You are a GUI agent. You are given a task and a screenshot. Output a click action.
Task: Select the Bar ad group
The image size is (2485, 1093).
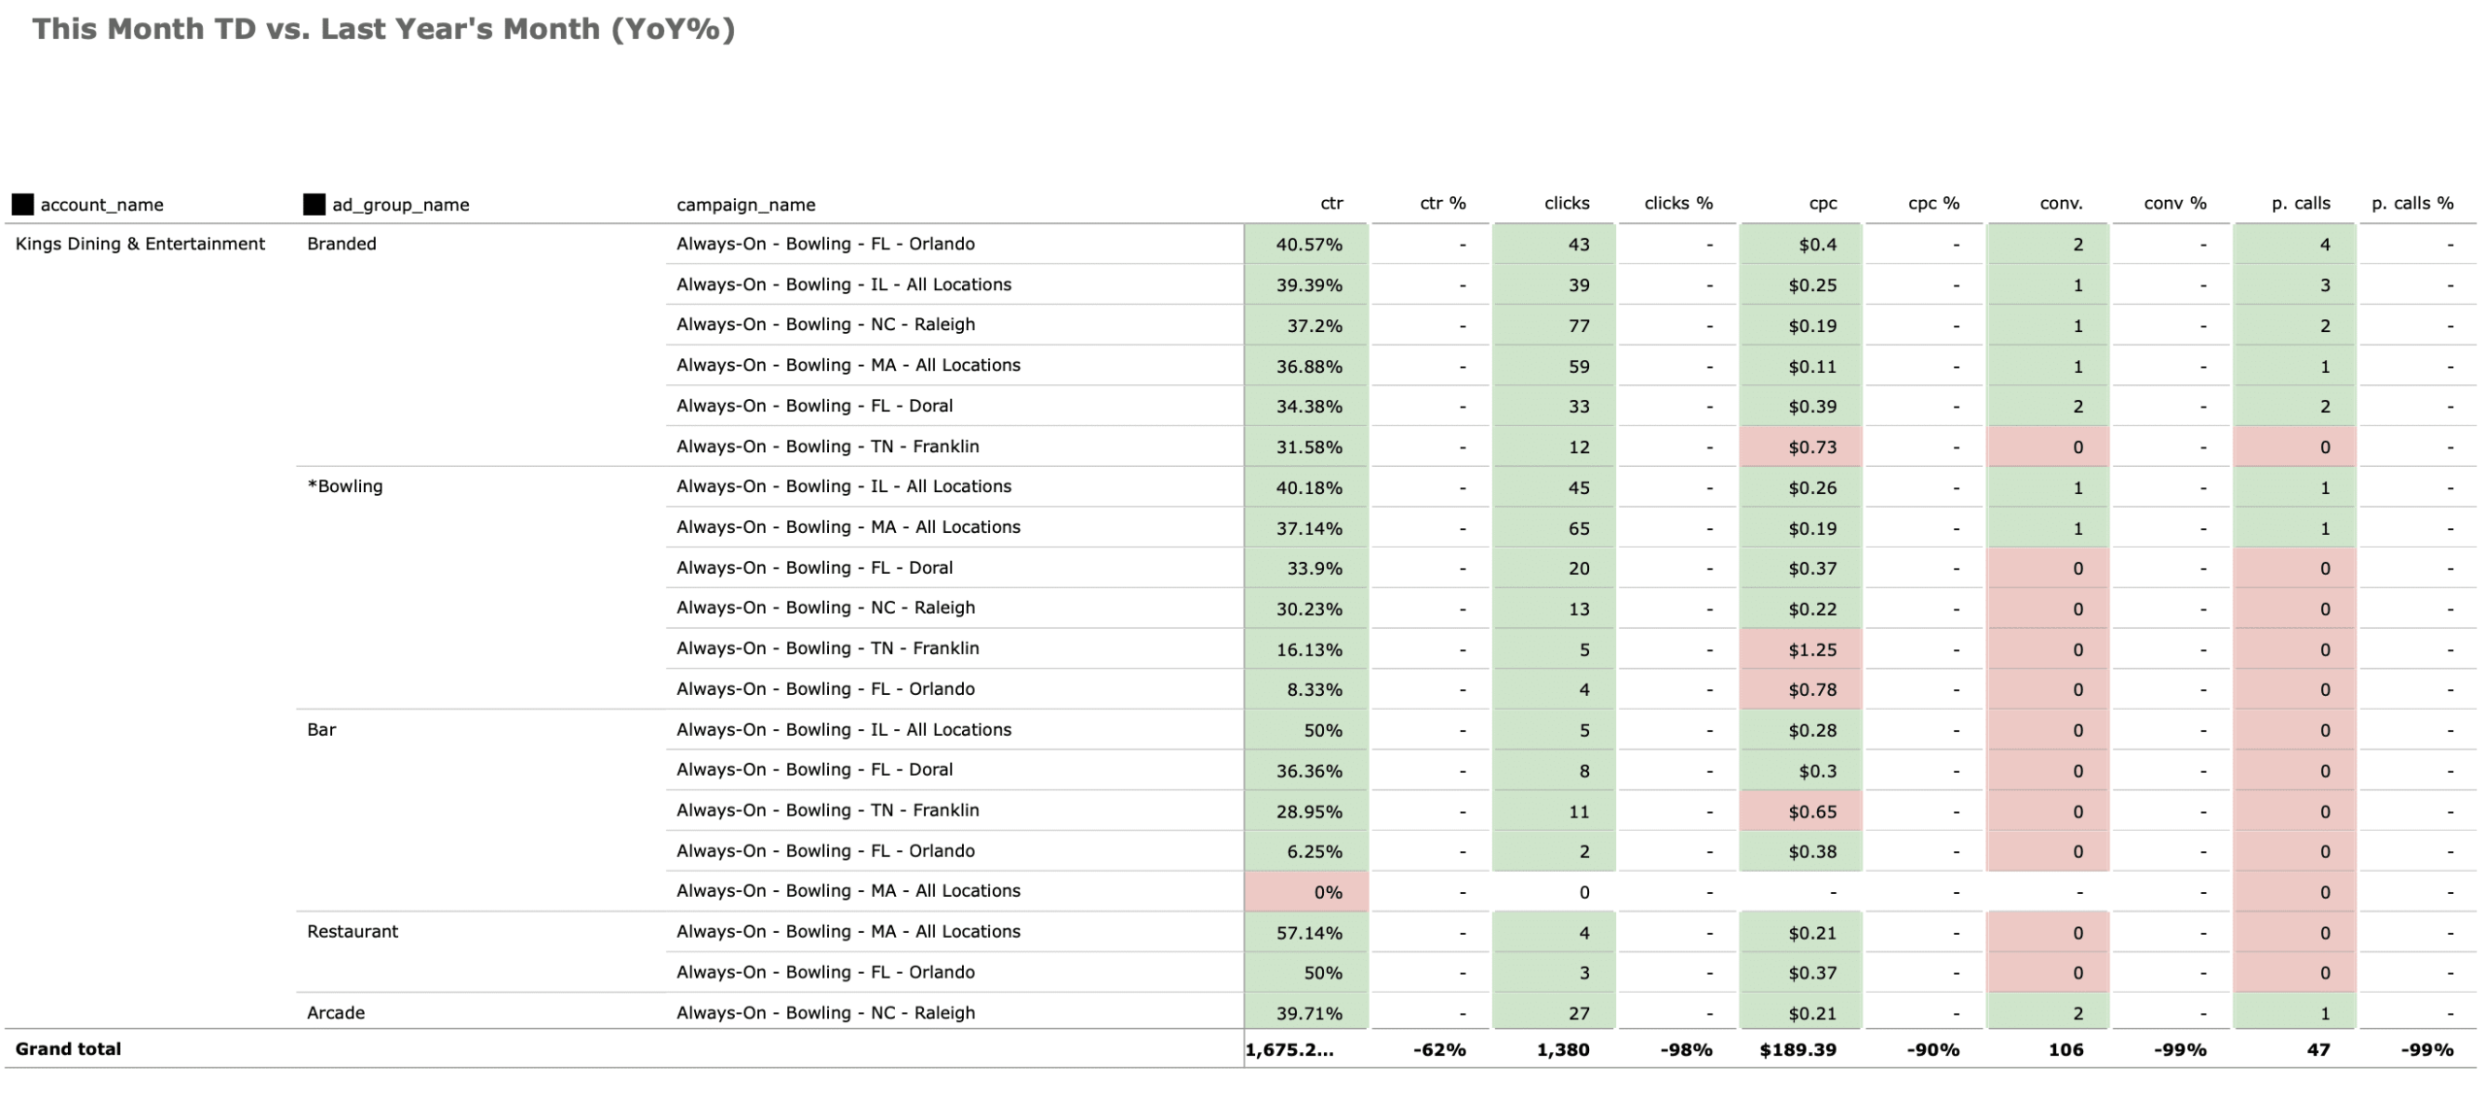click(321, 730)
